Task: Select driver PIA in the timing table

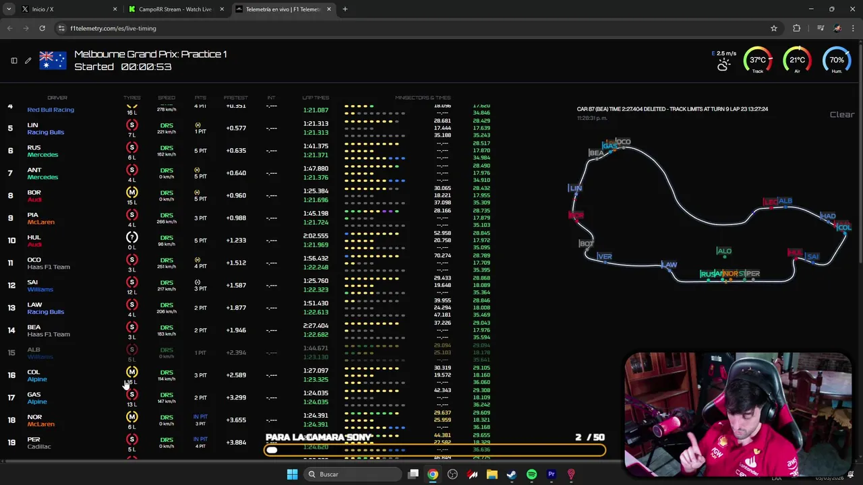Action: click(x=32, y=215)
